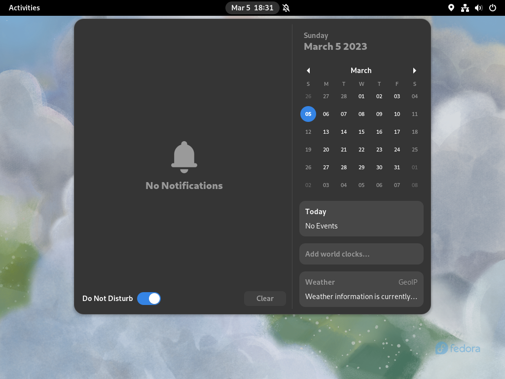The width and height of the screenshot is (505, 379).
Task: Select March 30 in the calendar
Action: click(379, 167)
